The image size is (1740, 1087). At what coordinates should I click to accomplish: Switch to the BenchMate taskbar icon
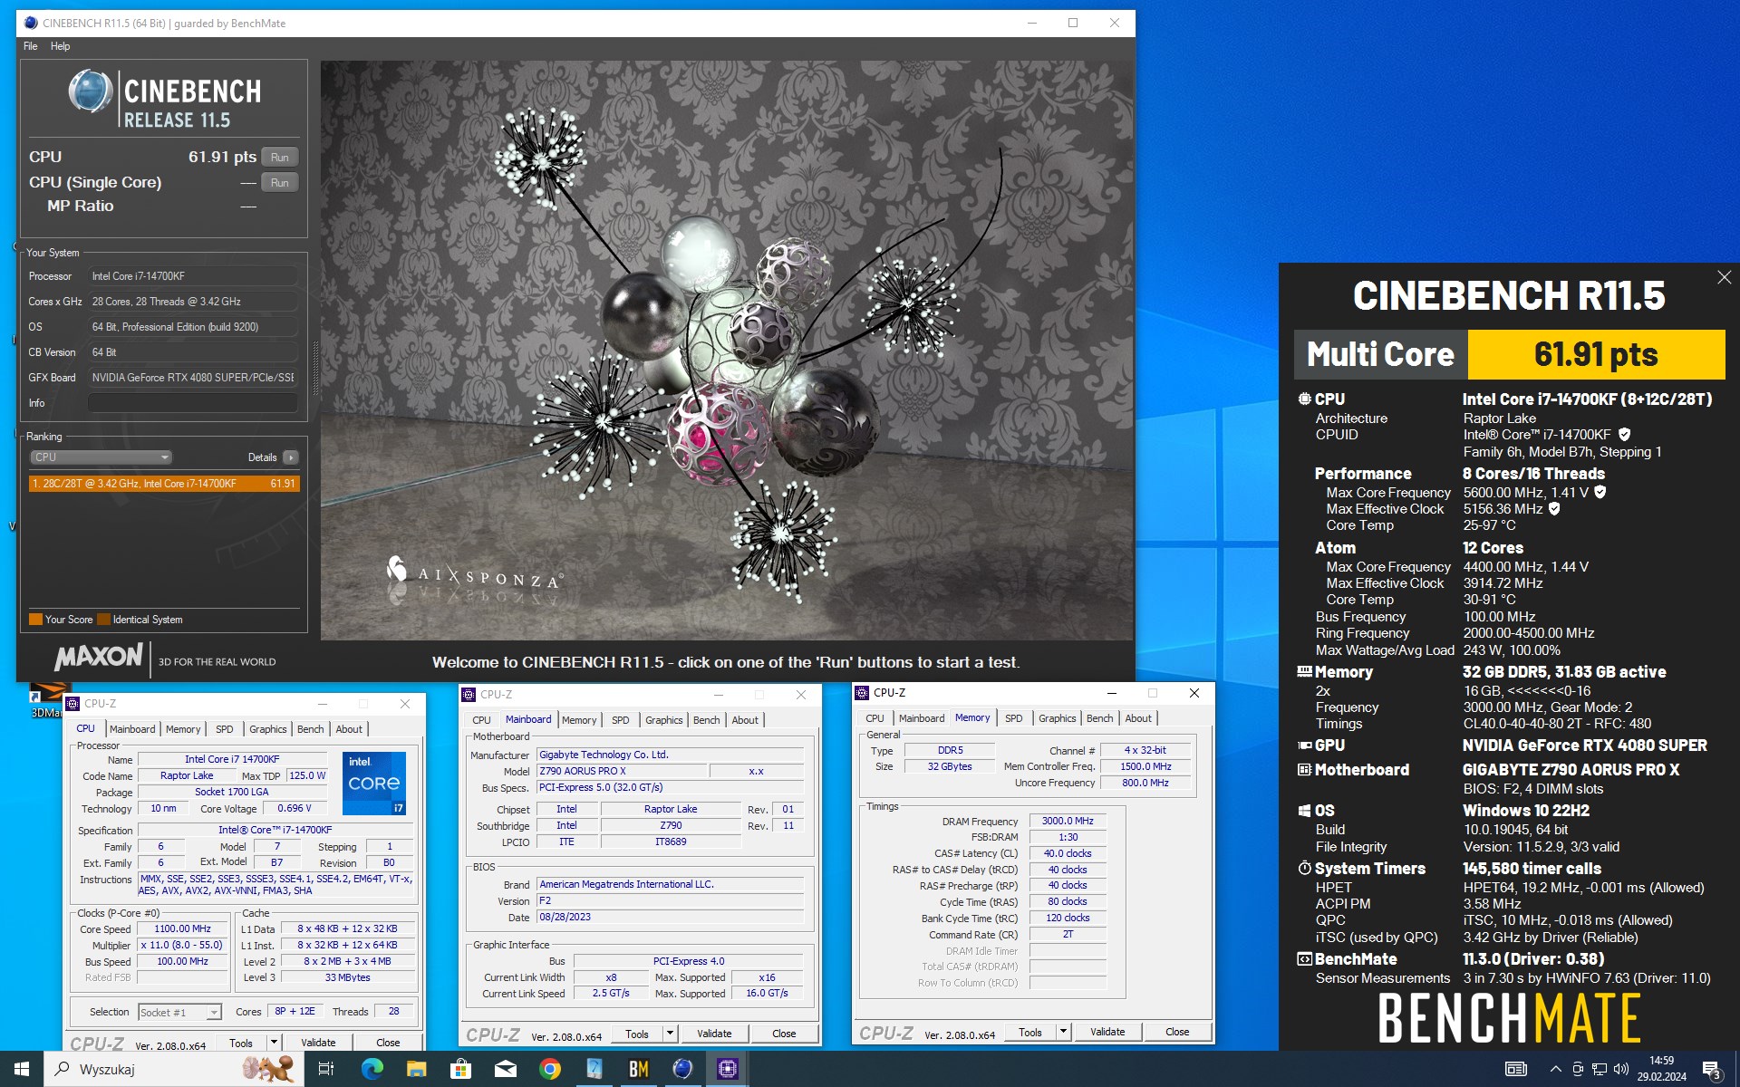pyautogui.click(x=638, y=1069)
